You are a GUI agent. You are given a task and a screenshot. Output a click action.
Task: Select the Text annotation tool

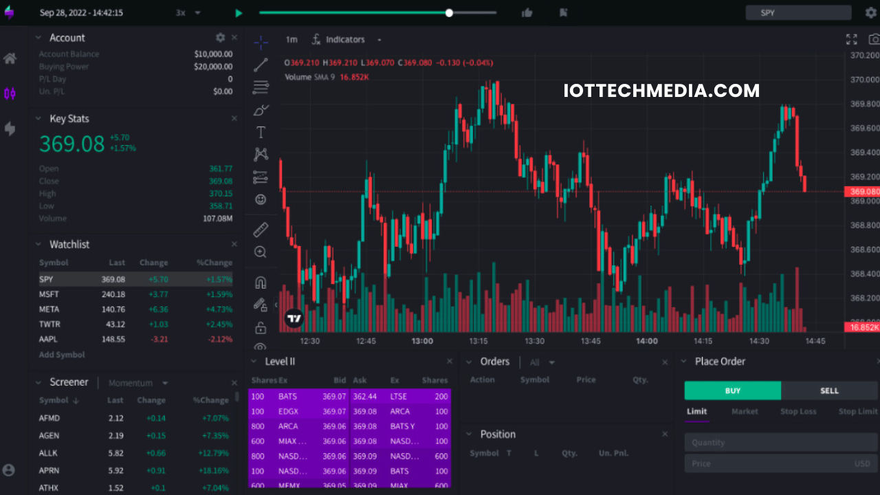pos(261,132)
